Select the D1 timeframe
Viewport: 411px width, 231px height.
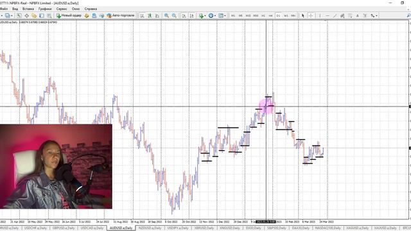click(x=278, y=15)
